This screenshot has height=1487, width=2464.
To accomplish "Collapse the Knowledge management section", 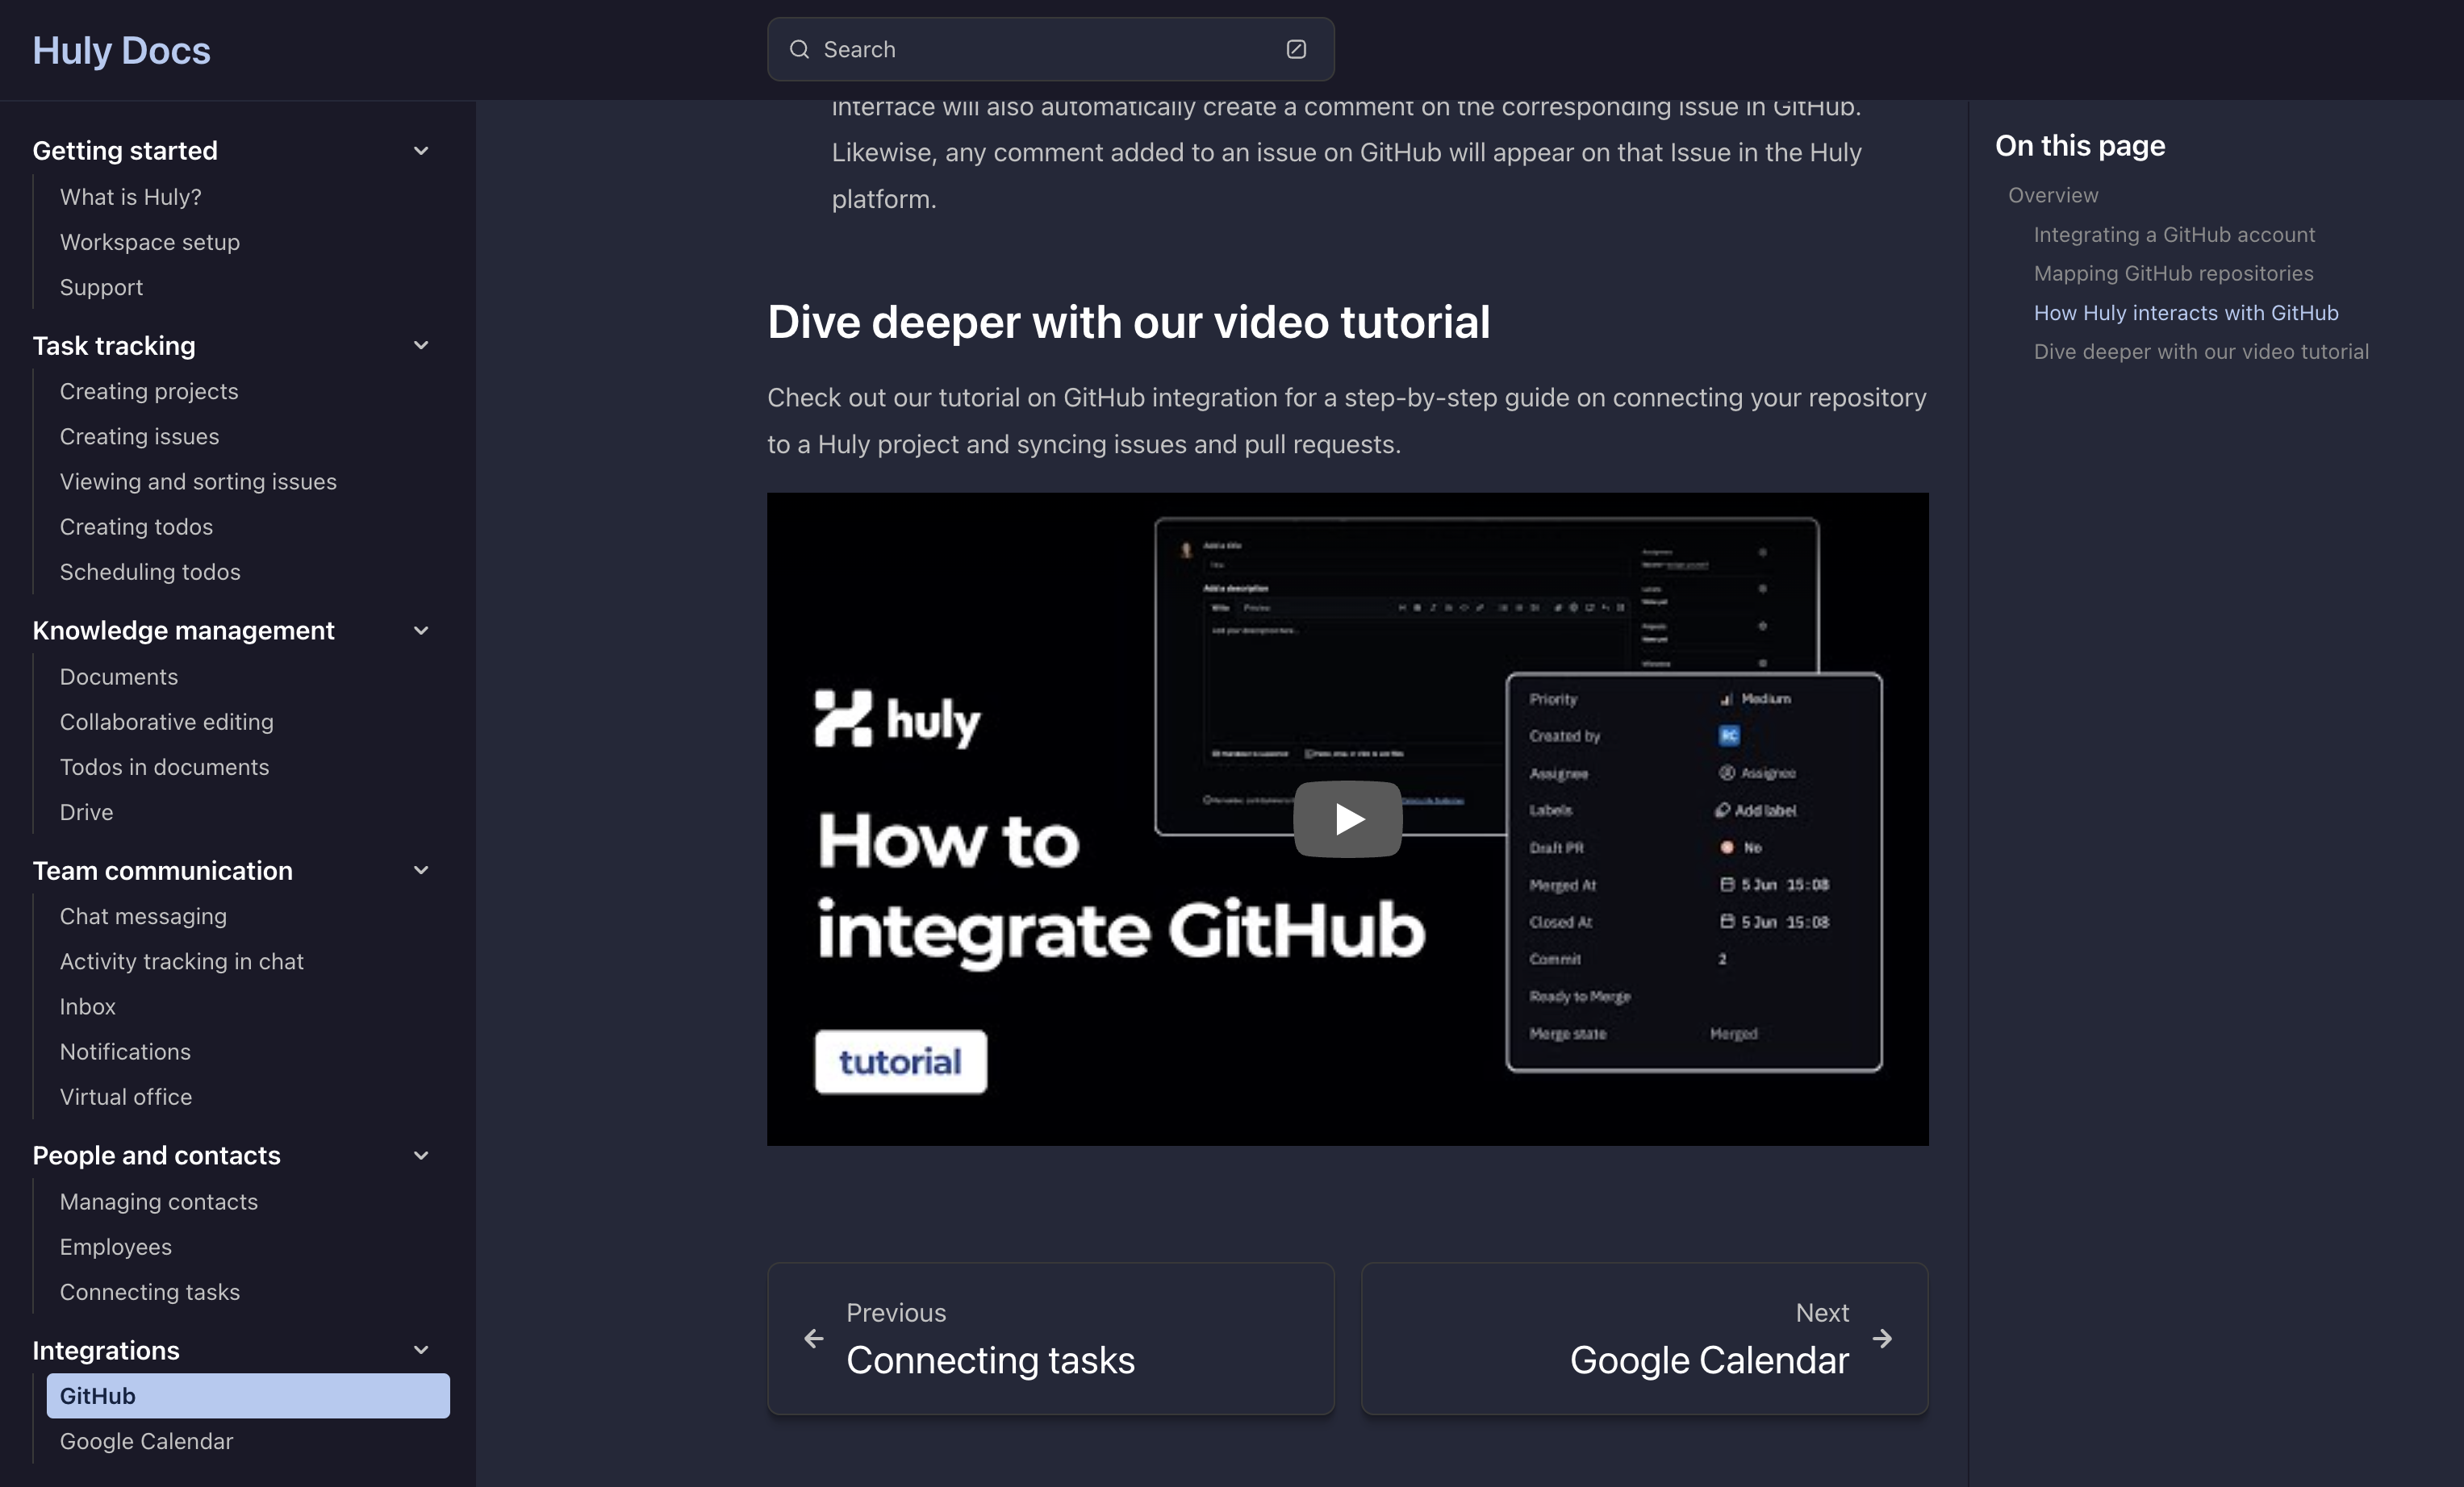I will 421,631.
